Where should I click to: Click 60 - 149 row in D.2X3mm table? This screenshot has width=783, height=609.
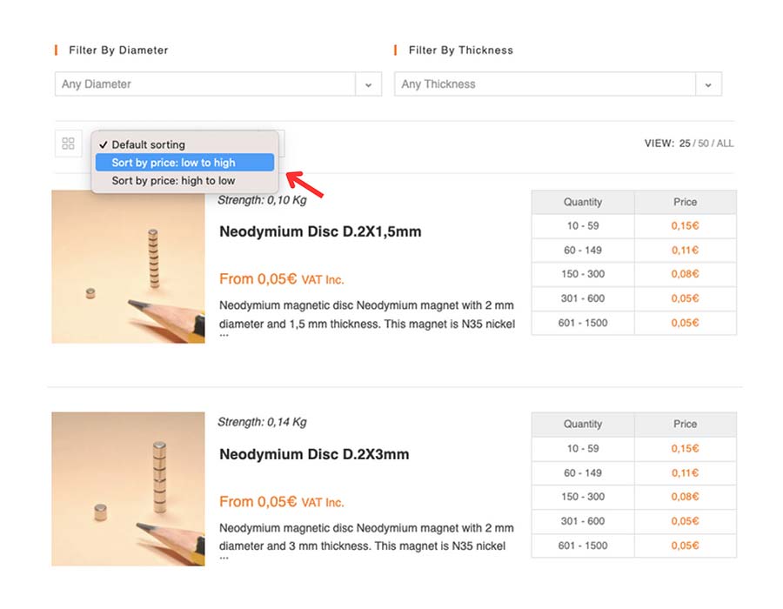click(634, 472)
